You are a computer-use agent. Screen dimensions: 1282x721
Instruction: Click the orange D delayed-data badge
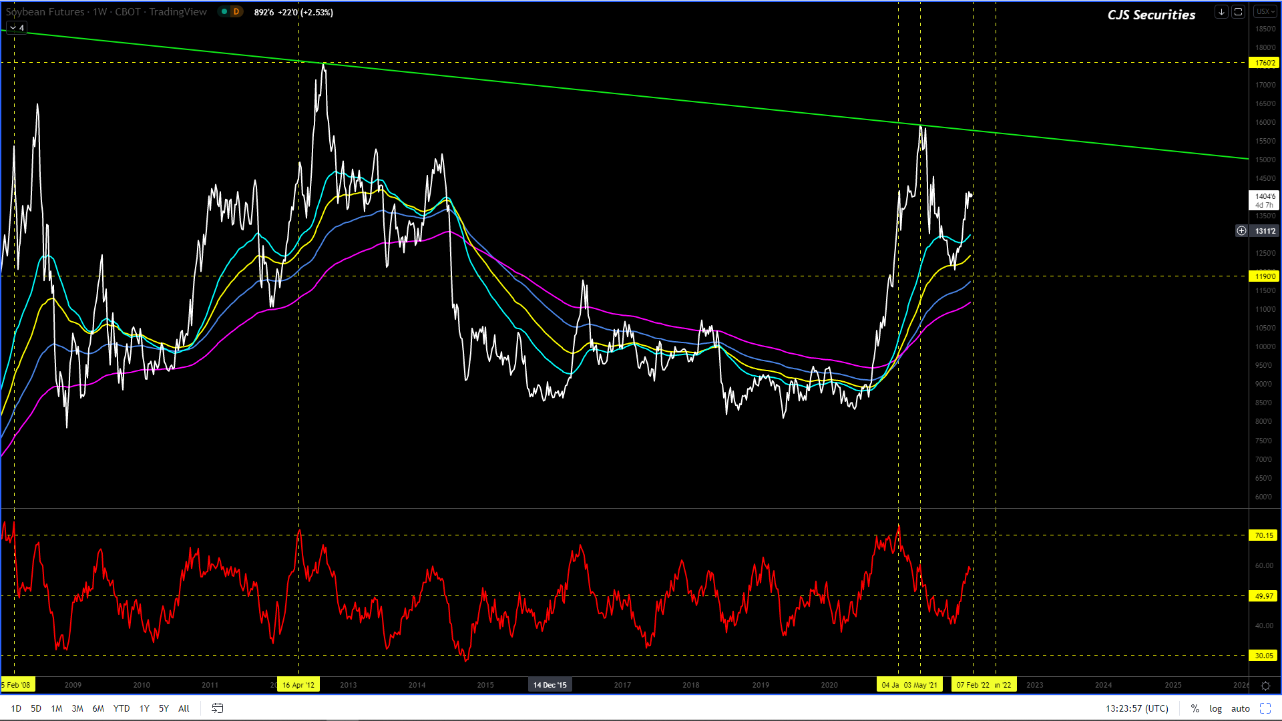coord(236,12)
